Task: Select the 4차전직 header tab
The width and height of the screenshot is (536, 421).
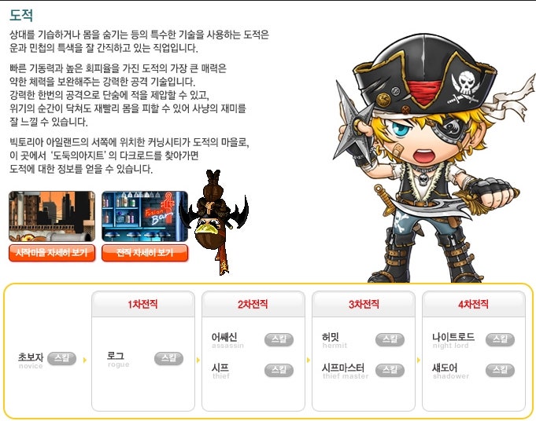Action: pyautogui.click(x=474, y=304)
